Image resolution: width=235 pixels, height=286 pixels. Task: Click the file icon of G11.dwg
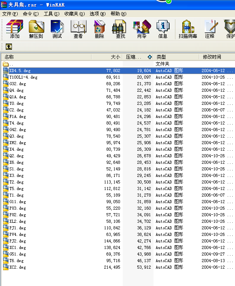click(x=6, y=202)
